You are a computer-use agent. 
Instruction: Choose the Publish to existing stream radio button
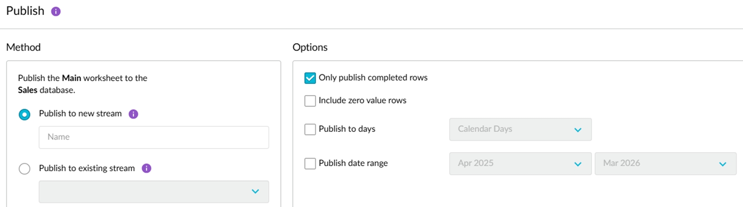[24, 169]
